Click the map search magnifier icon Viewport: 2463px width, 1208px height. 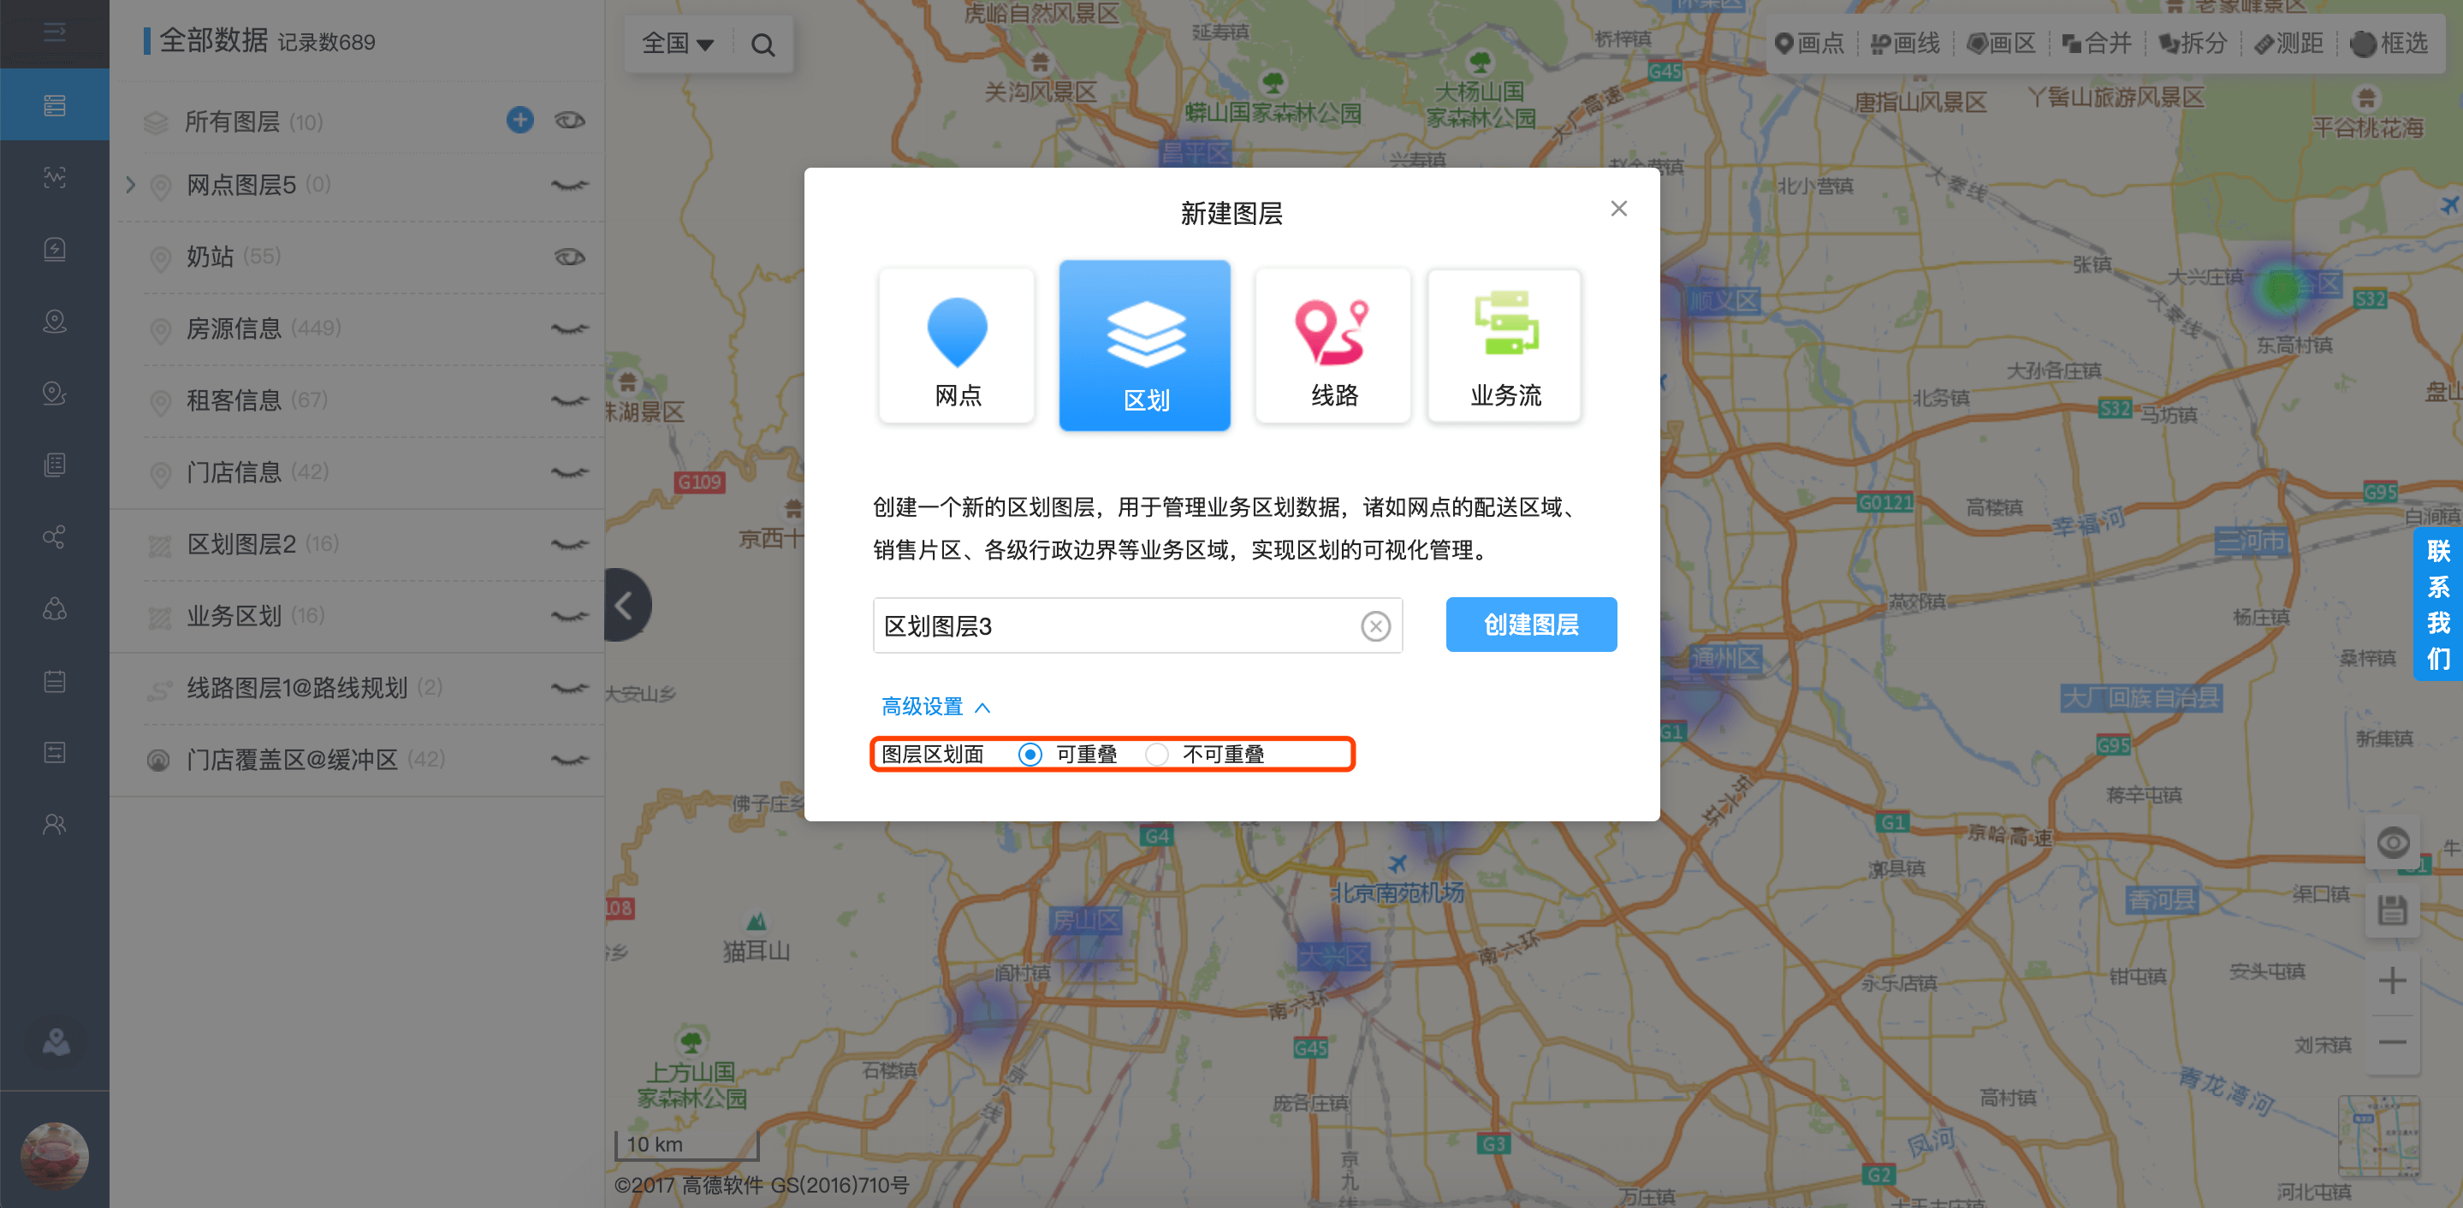coord(763,45)
